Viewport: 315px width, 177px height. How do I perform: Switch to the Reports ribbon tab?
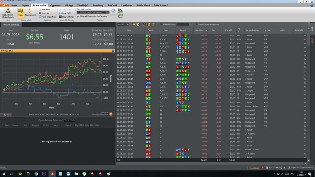(x=25, y=5)
